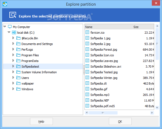This screenshot has height=129, width=162.
Task: Click the PerfLogs folder icon
Action: [x=18, y=49]
